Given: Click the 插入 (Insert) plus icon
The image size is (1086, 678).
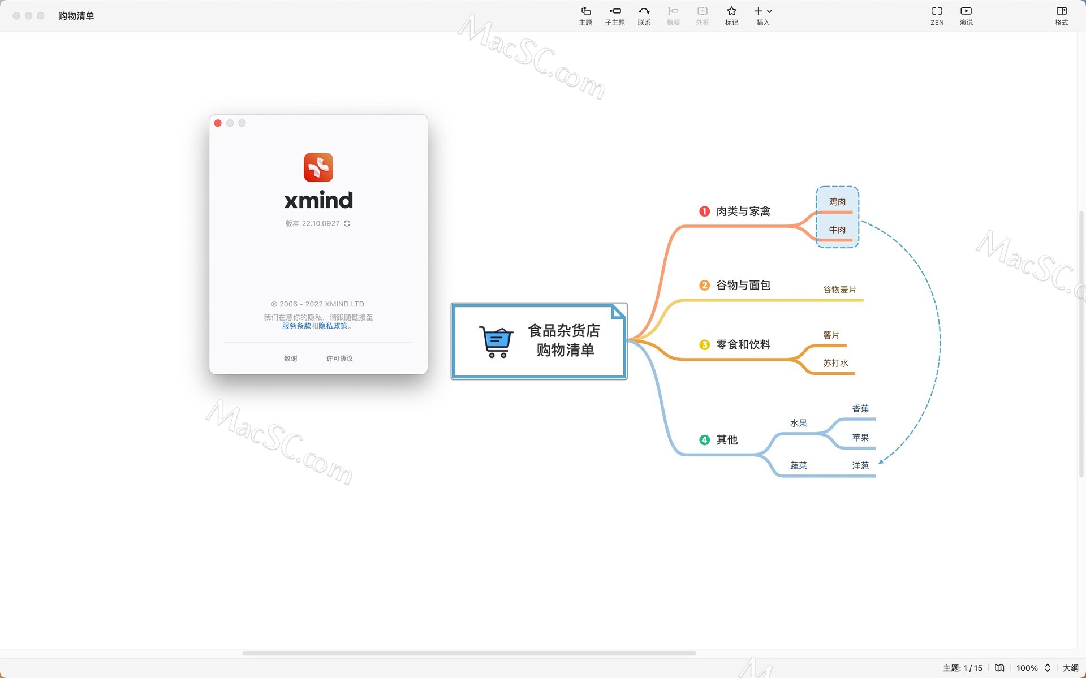Looking at the screenshot, I should [758, 11].
